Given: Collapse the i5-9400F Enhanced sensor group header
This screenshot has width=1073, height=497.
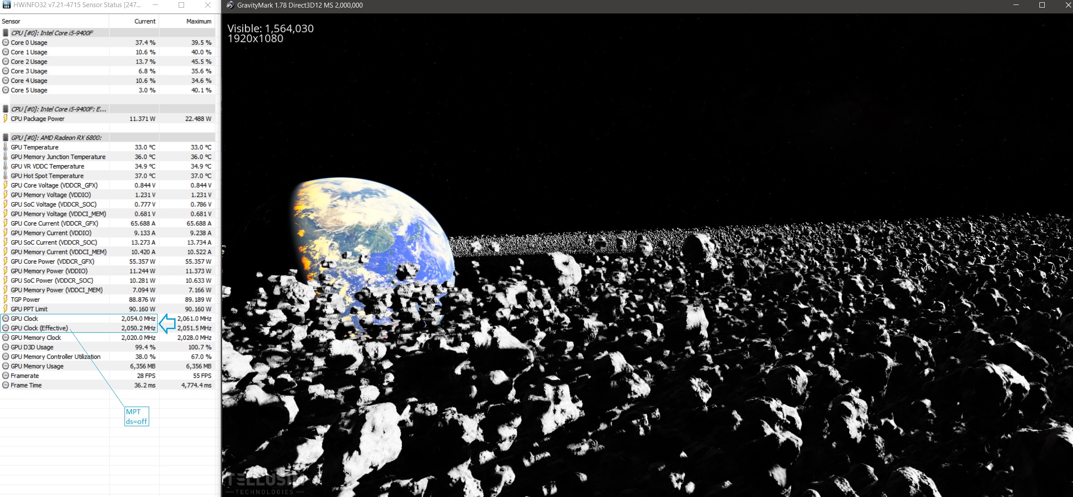Looking at the screenshot, I should pyautogui.click(x=58, y=109).
